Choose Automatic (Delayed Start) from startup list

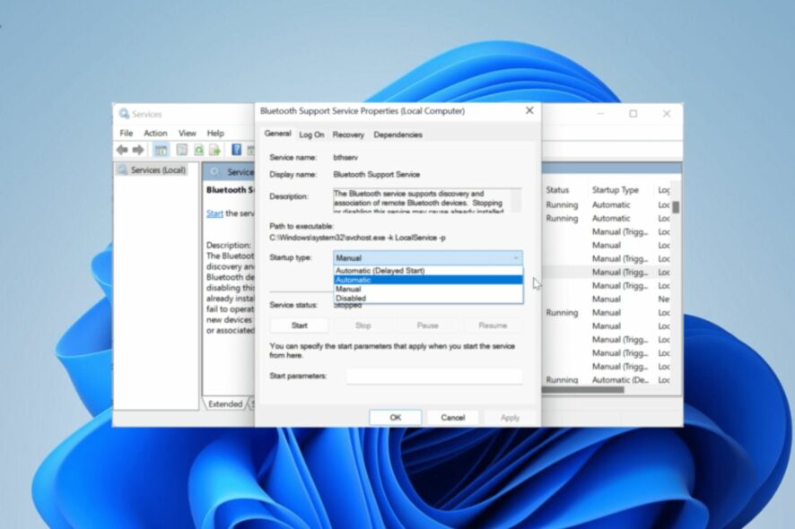(428, 271)
